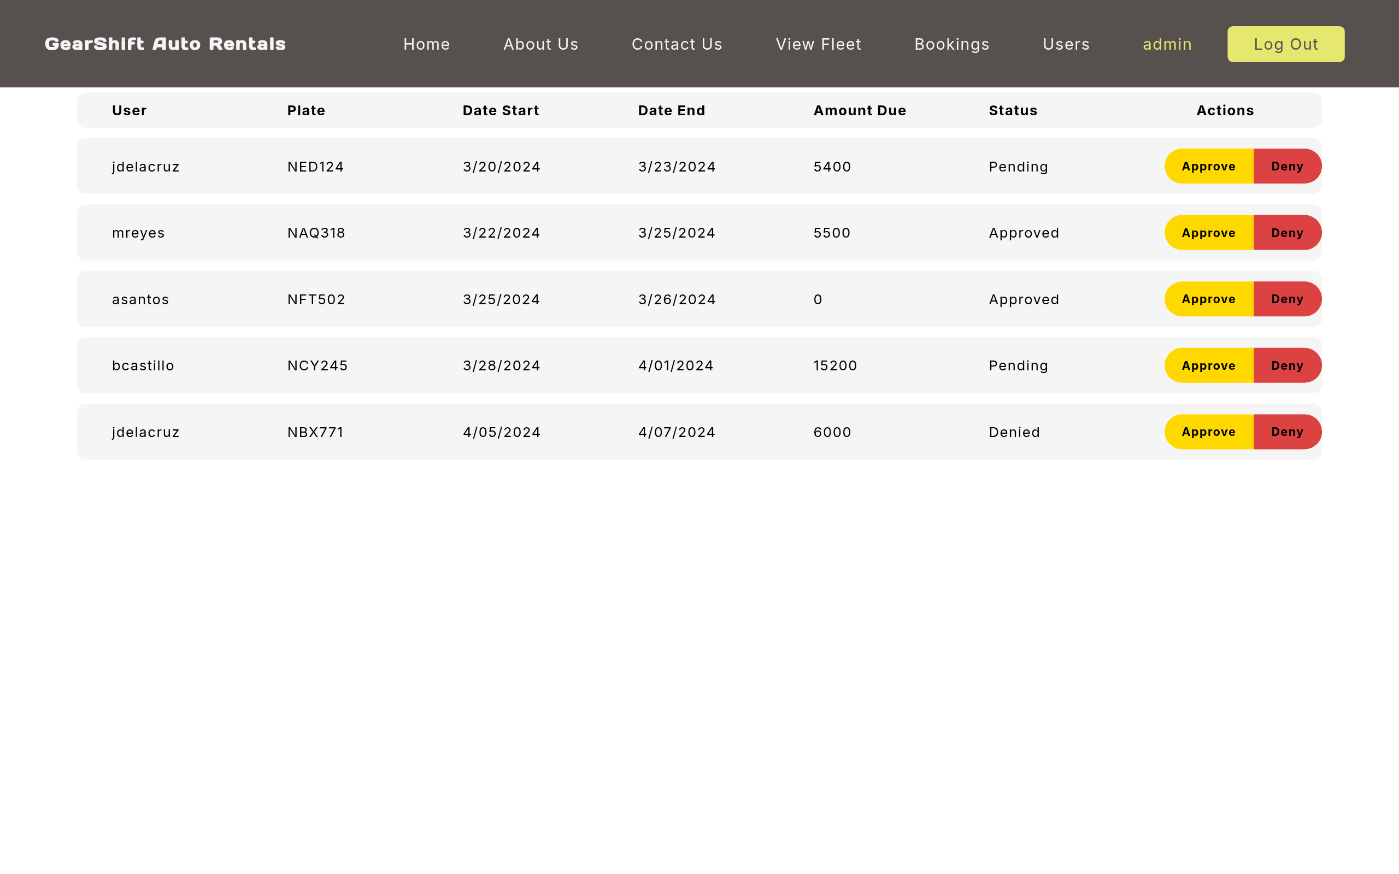Screen dimensions: 1399x874
Task: Click Pending status in bcastillo row
Action: coord(1019,366)
